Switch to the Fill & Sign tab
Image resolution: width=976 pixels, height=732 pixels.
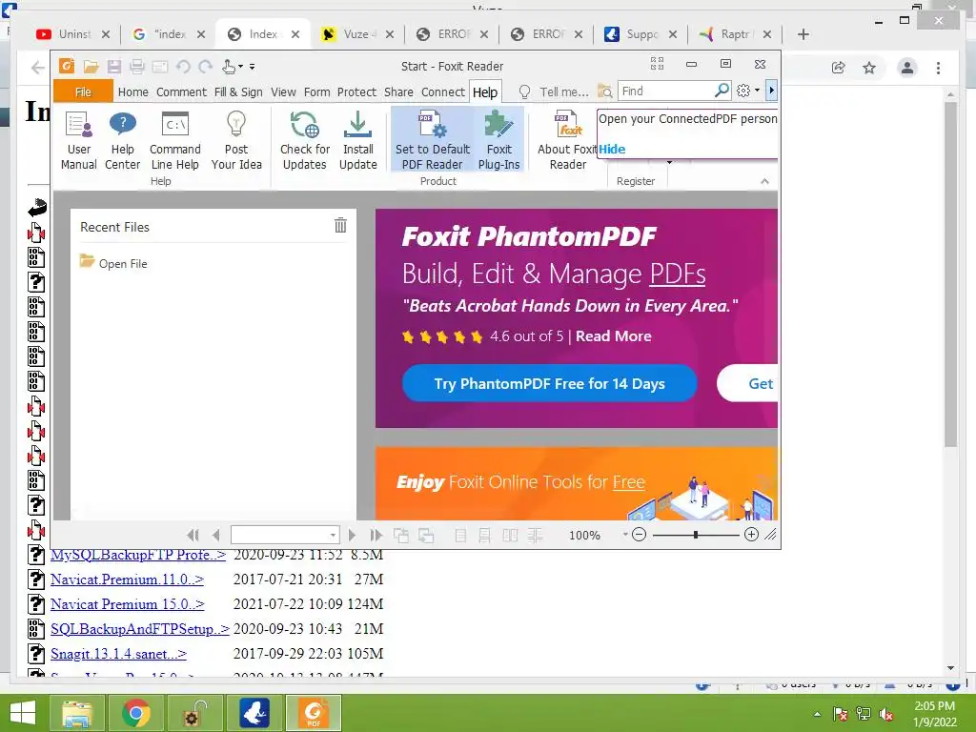[238, 92]
